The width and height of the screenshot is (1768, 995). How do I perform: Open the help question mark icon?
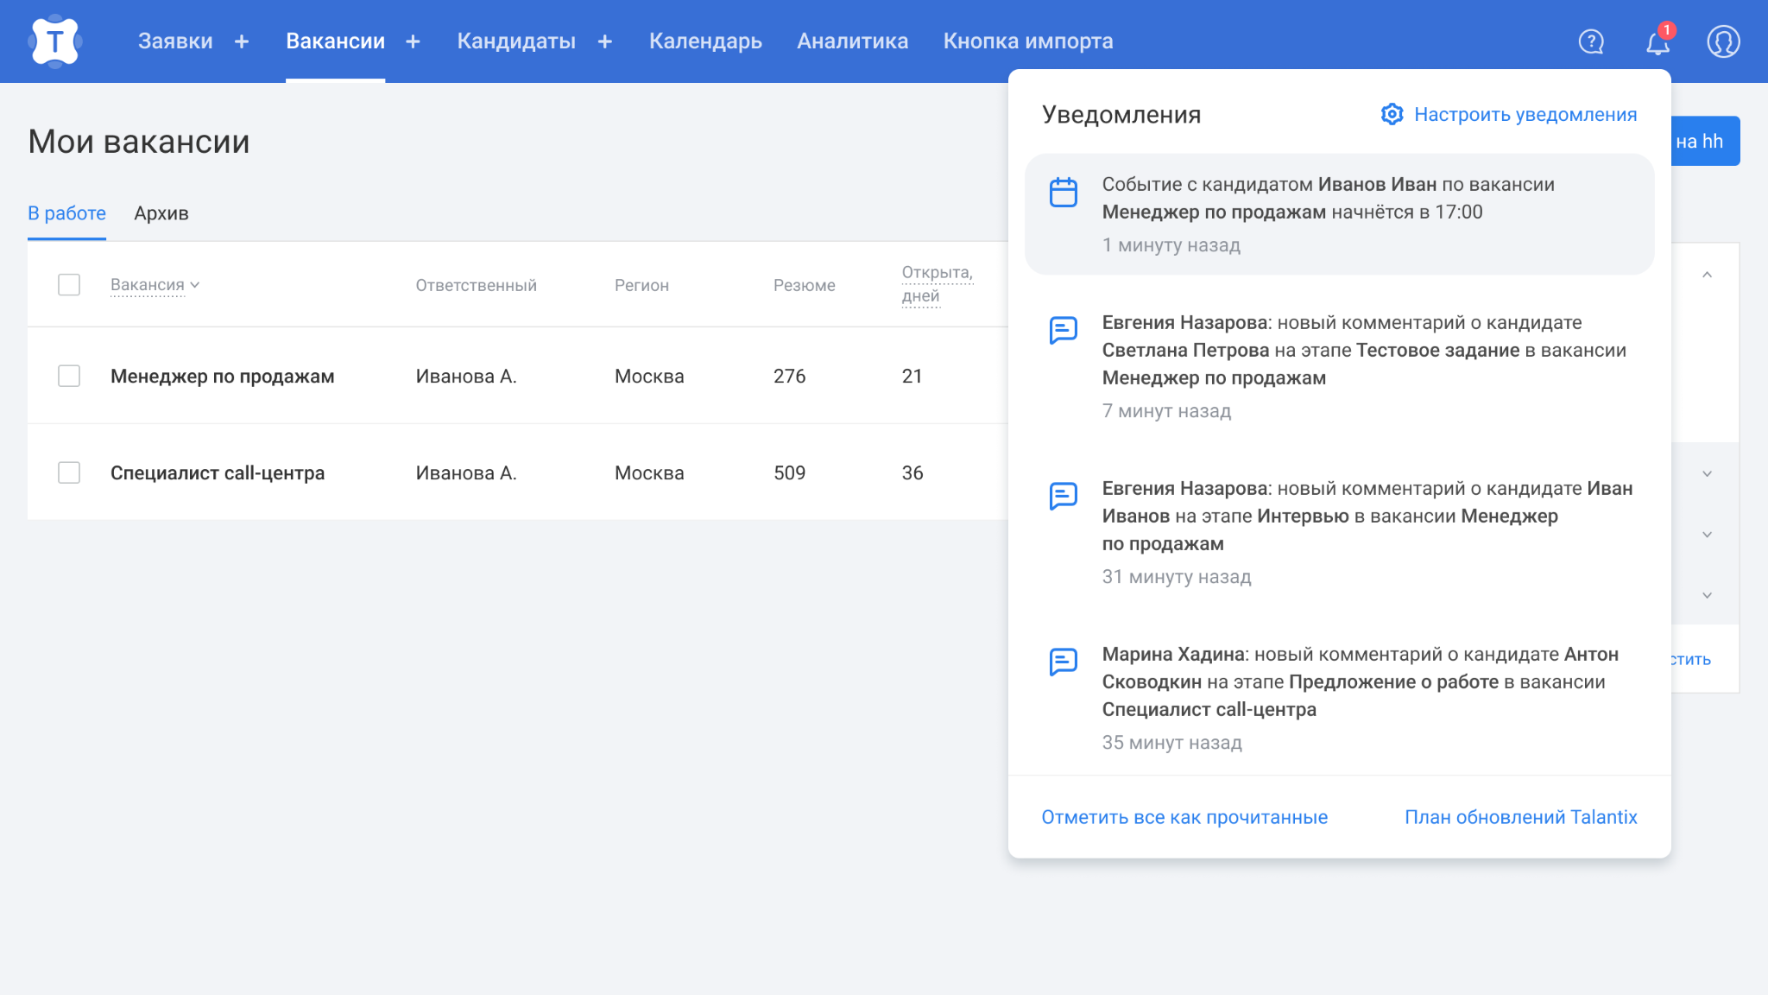(1591, 41)
